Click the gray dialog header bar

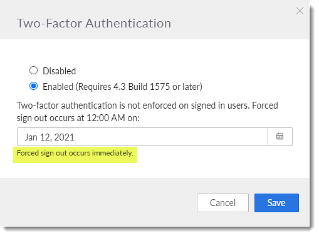[155, 19]
